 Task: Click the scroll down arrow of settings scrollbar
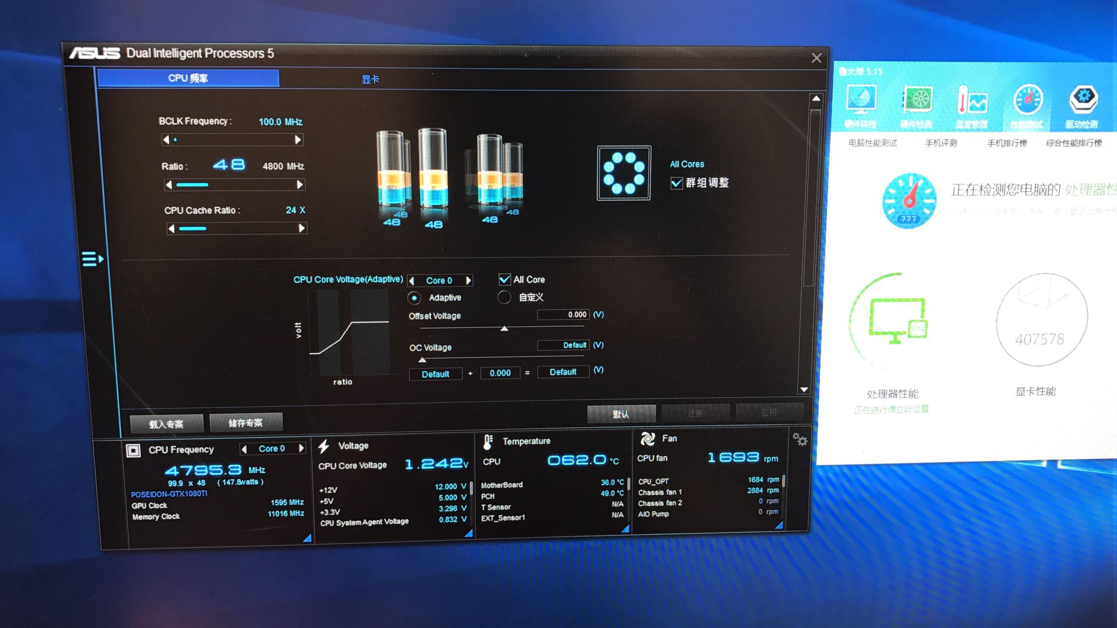click(805, 390)
